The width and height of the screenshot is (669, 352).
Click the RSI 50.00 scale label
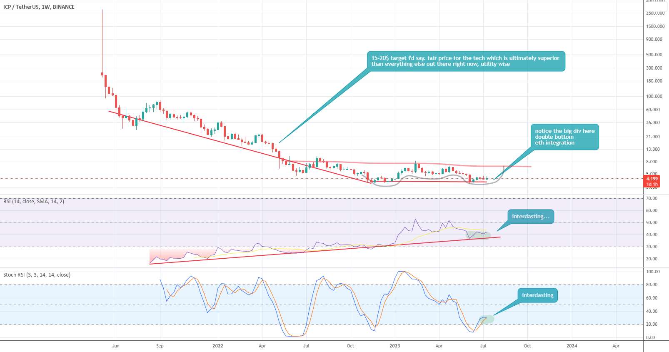click(652, 222)
